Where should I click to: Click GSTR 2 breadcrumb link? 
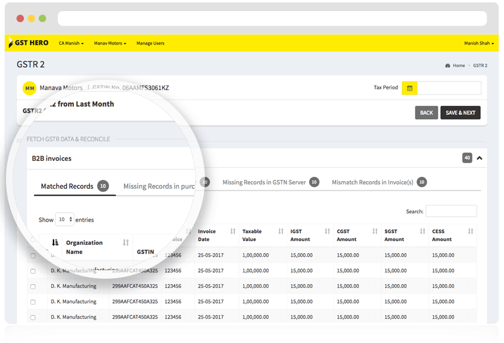pyautogui.click(x=480, y=66)
